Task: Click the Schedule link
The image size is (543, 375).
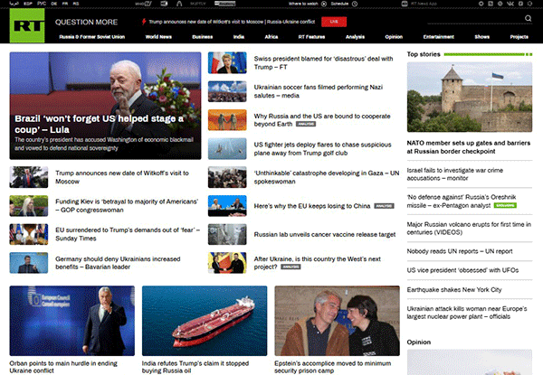Action: coord(339,4)
